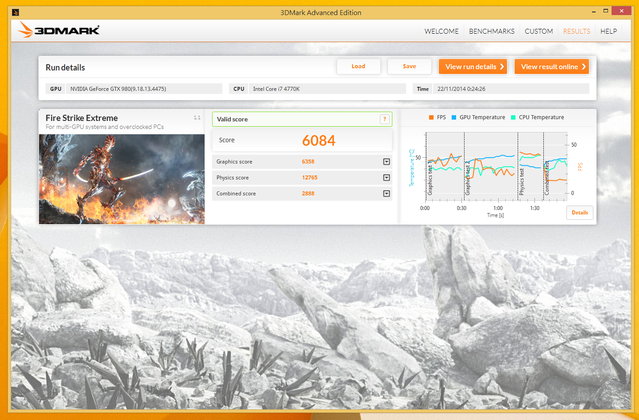Click the Combined score value 2888
Viewport: 639px width, 420px height.
[x=308, y=194]
